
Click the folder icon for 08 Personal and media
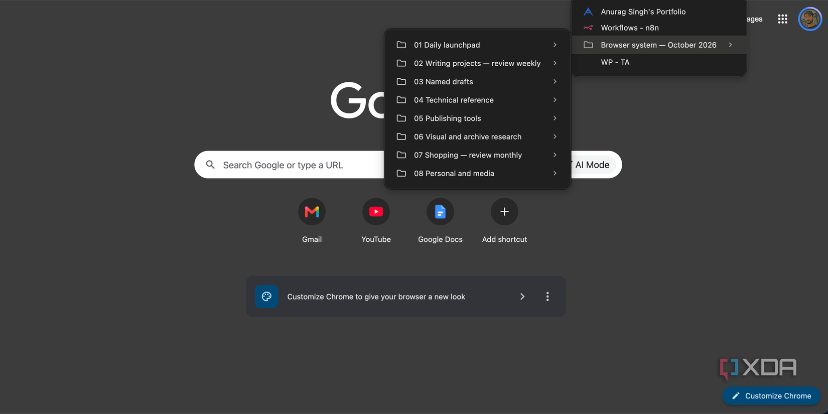pyautogui.click(x=401, y=173)
